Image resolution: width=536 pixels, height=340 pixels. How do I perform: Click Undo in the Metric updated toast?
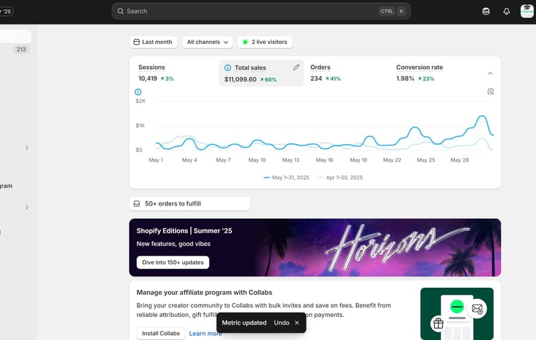pyautogui.click(x=281, y=323)
